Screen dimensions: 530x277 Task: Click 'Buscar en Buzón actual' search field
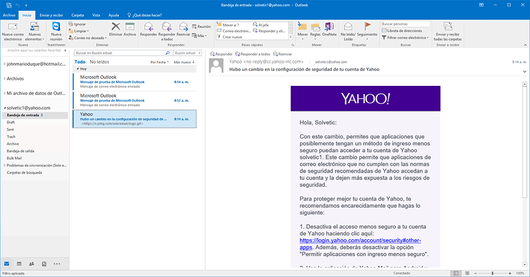click(123, 53)
